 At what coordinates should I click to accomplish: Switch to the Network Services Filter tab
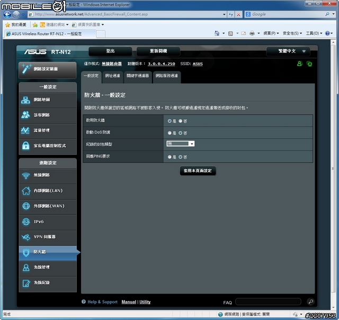coord(167,77)
